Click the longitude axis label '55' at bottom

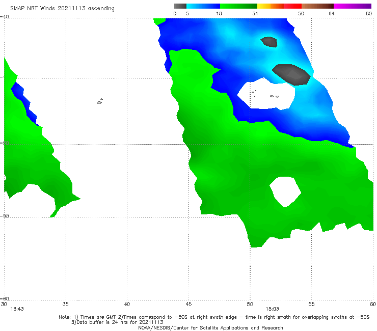tap(311, 304)
